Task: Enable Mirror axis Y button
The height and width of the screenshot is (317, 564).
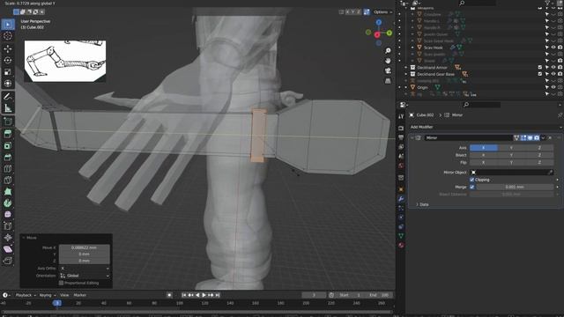Action: pyautogui.click(x=511, y=148)
